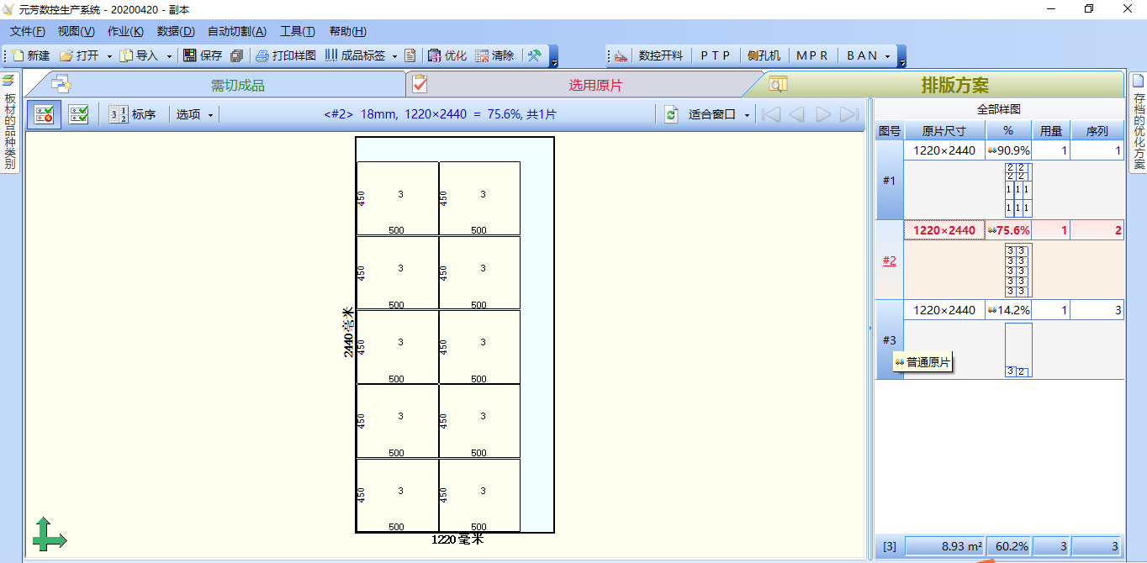Click the #2 layout link

(890, 260)
